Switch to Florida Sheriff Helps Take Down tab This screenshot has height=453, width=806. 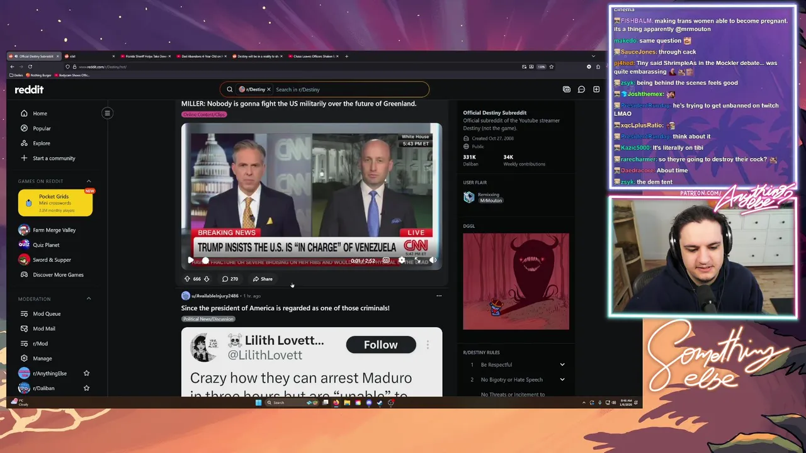click(145, 57)
